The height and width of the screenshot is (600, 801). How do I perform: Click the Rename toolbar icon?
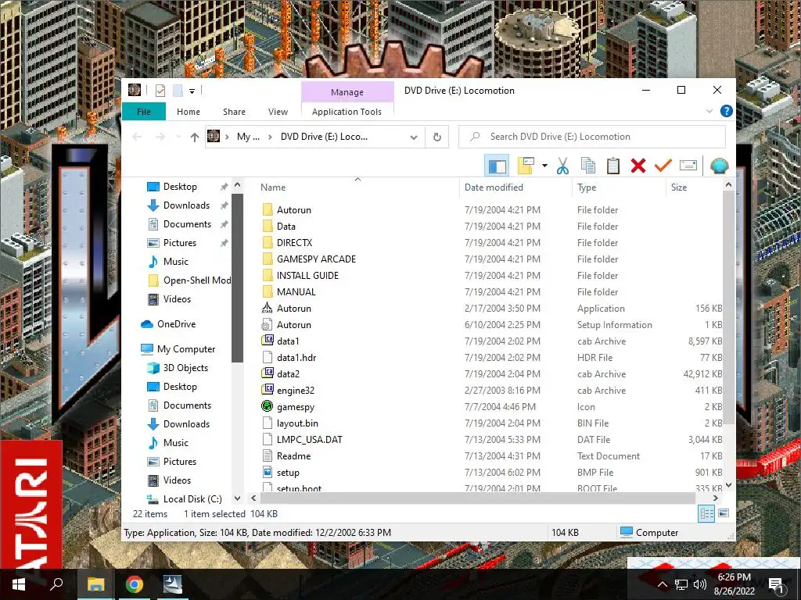tap(688, 166)
